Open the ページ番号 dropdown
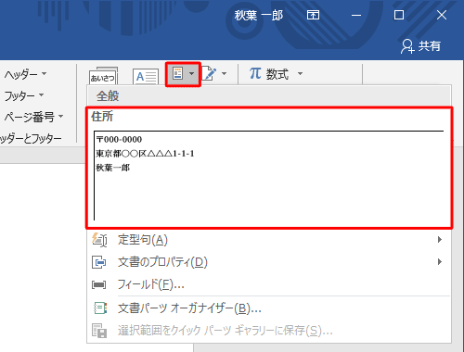This screenshot has height=352, width=464. click(x=34, y=117)
